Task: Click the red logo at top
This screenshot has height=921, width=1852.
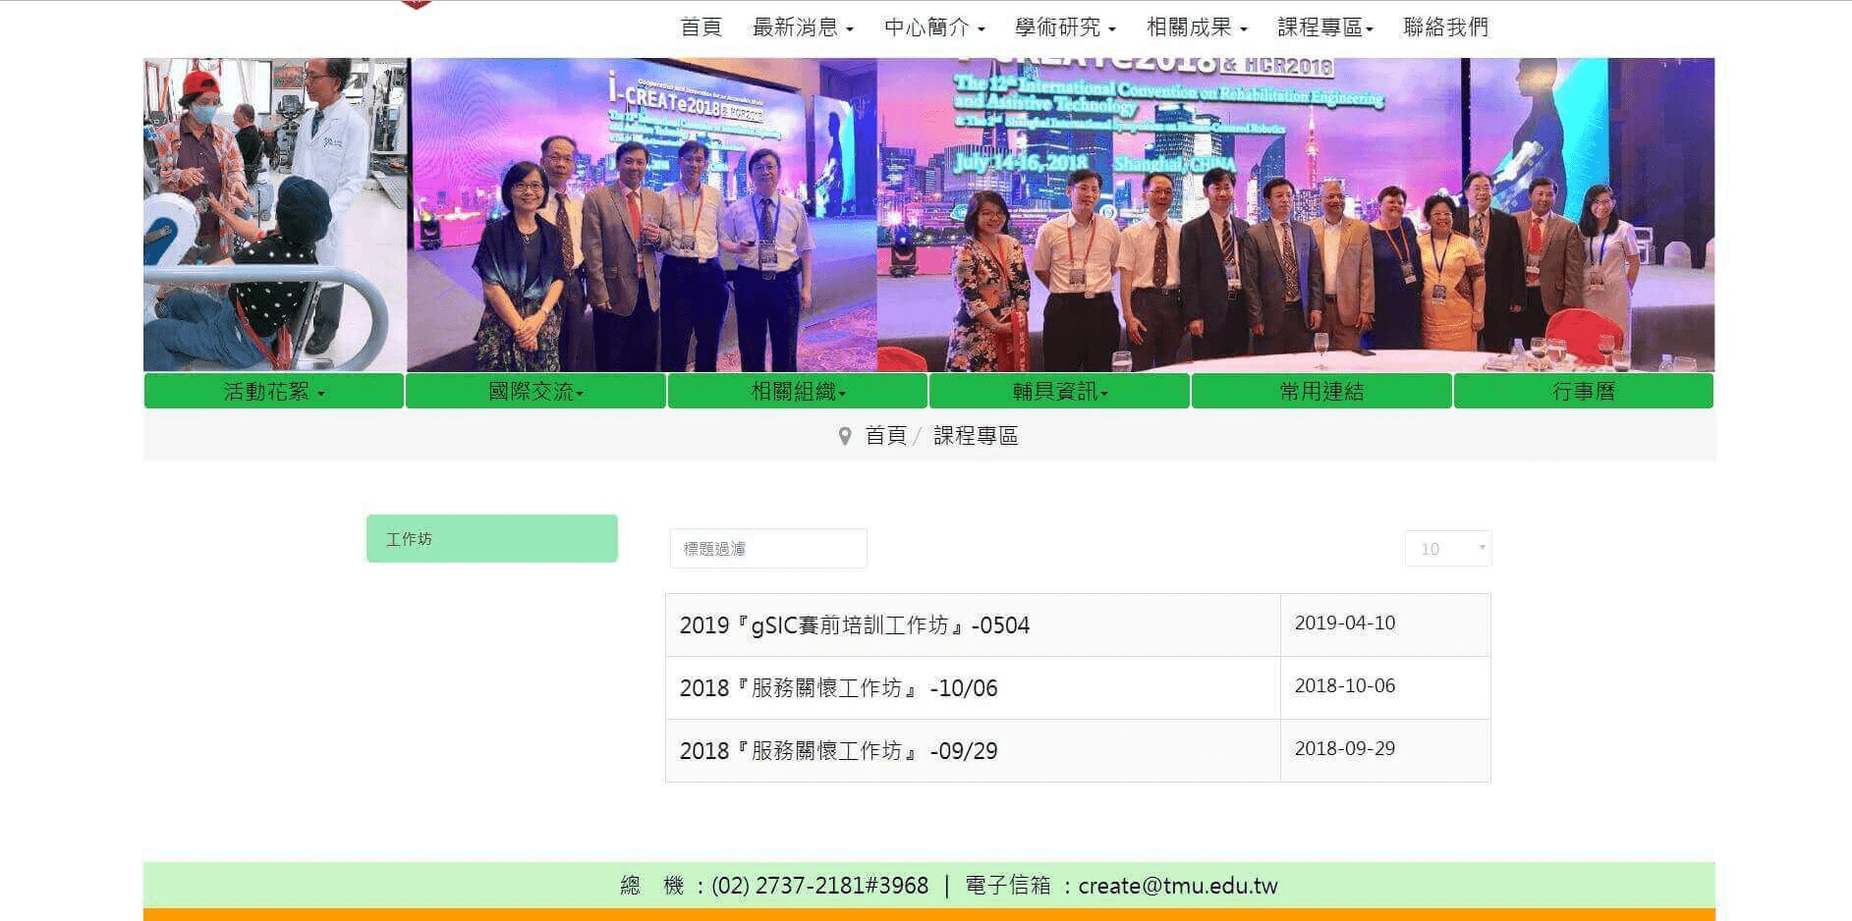Action: click(417, 4)
